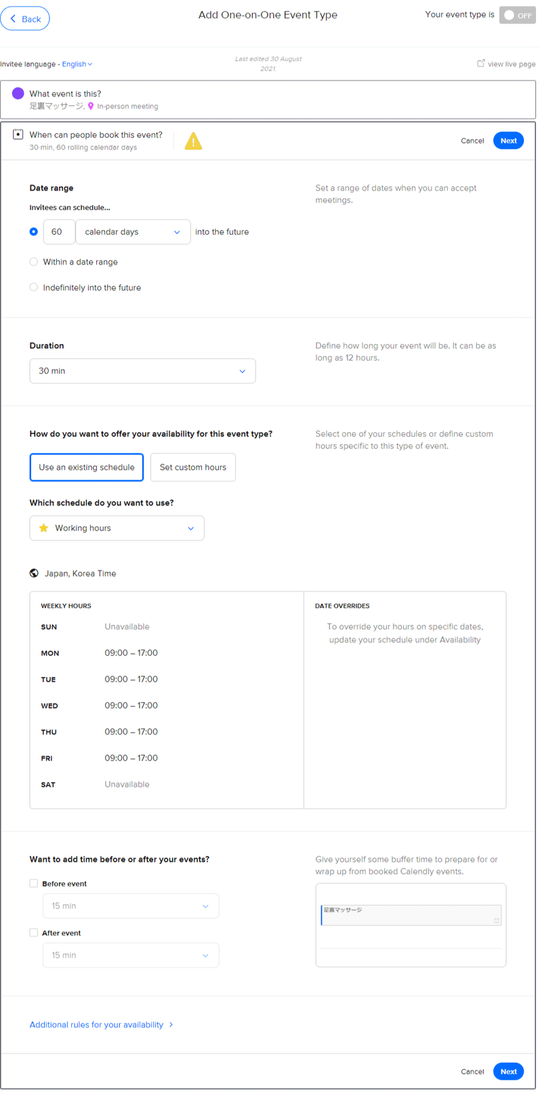The width and height of the screenshot is (542, 1105).
Task: Click the yellow warning triangle icon
Action: (x=193, y=141)
